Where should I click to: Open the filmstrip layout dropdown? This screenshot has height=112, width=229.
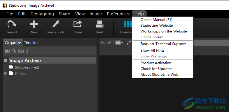[119, 43]
